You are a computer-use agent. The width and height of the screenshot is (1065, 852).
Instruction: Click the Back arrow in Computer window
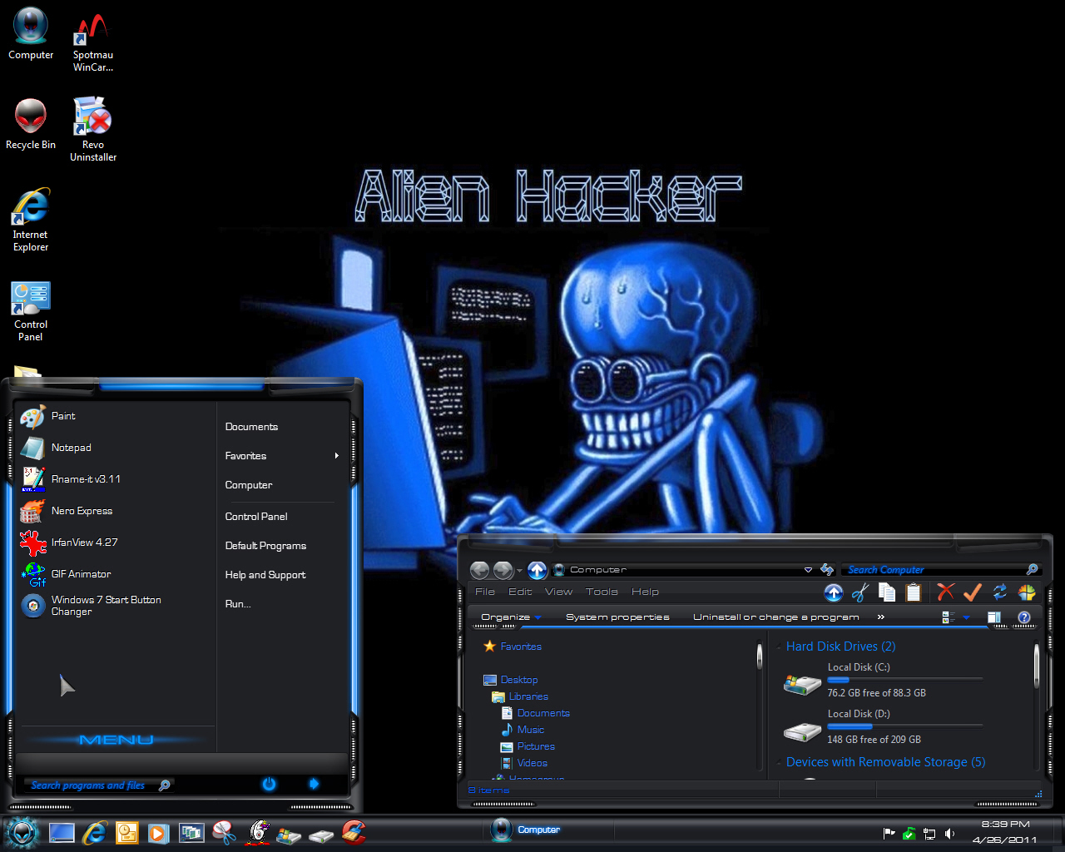pos(480,570)
